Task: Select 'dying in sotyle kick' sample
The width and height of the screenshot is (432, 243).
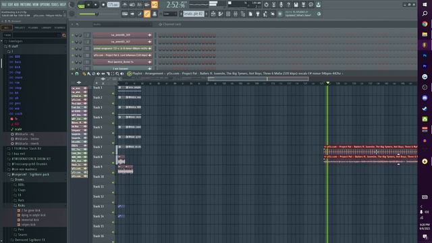Action: click(33, 215)
